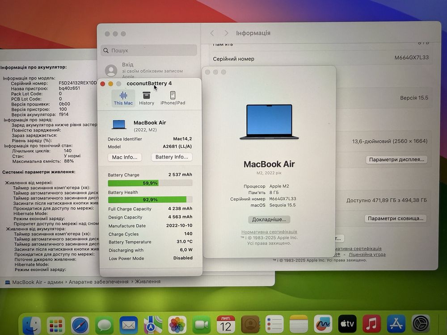
Task: Click the Пошук search field in Settings
Action: click(x=148, y=50)
